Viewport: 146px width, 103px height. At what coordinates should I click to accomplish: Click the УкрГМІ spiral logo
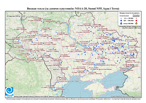point(9,91)
